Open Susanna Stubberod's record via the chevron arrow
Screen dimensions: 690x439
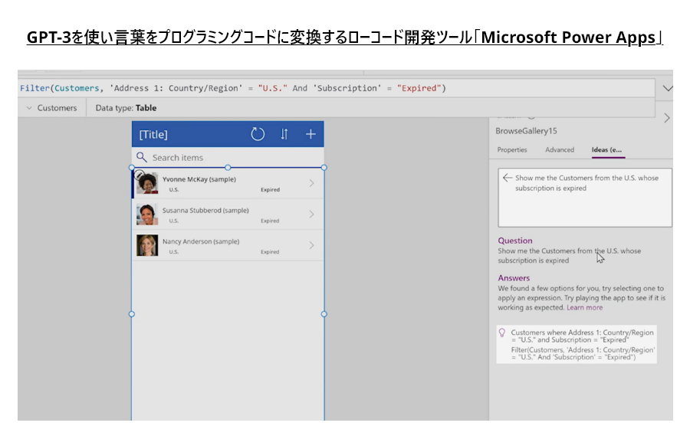311,215
